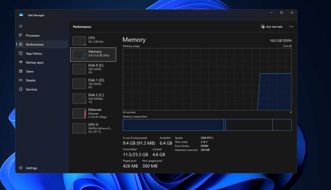Click the In use value 9.4 GB (91.3 MB)
Image resolution: width=331 pixels, height=190 pixels.
pos(139,143)
